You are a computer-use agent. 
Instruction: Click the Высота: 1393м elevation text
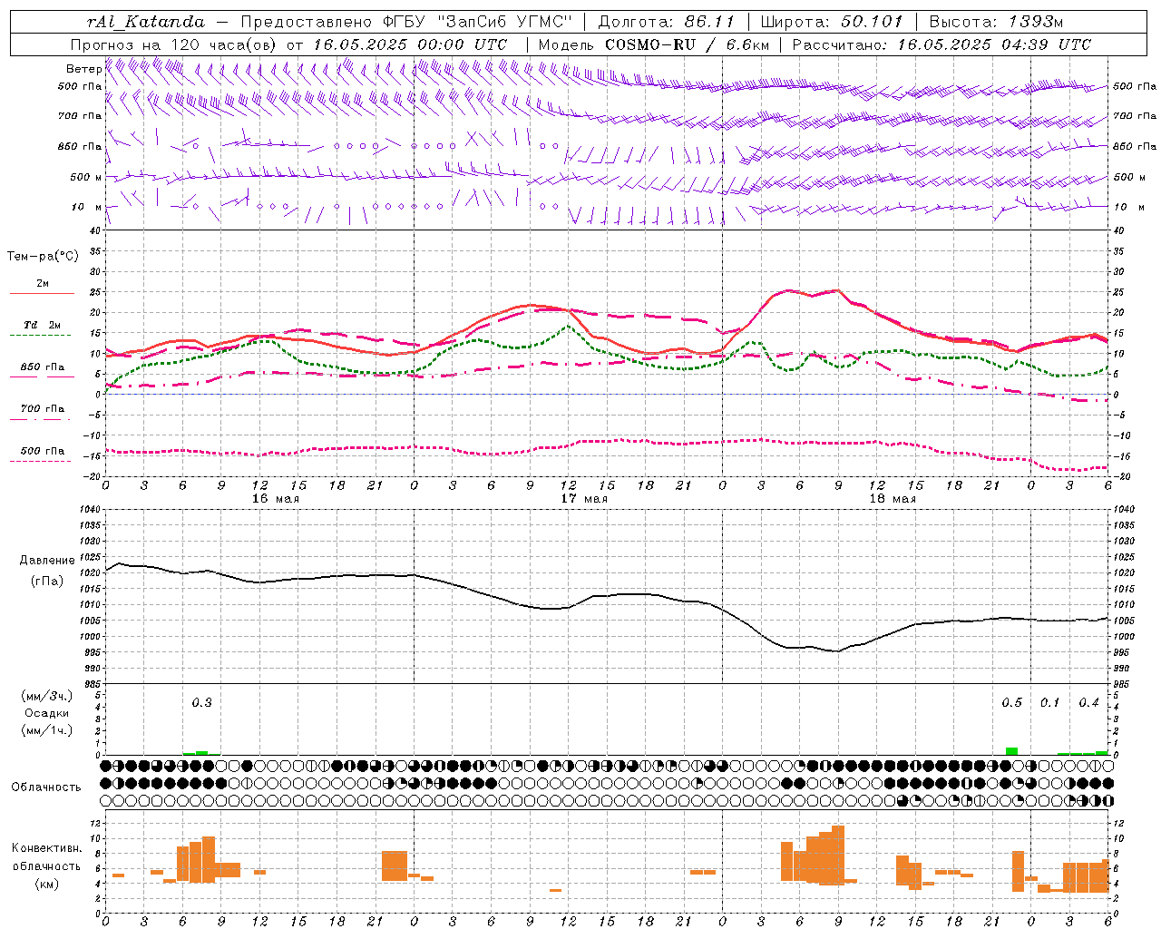tap(997, 22)
